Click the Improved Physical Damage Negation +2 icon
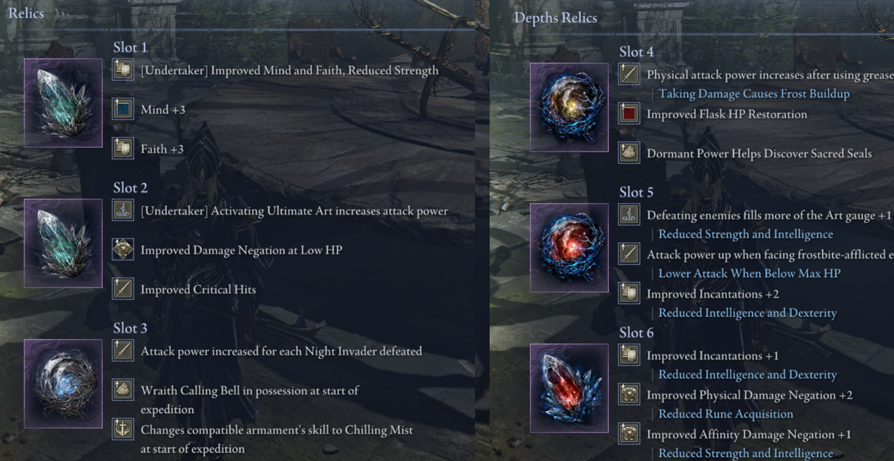The width and height of the screenshot is (894, 461). [x=629, y=394]
